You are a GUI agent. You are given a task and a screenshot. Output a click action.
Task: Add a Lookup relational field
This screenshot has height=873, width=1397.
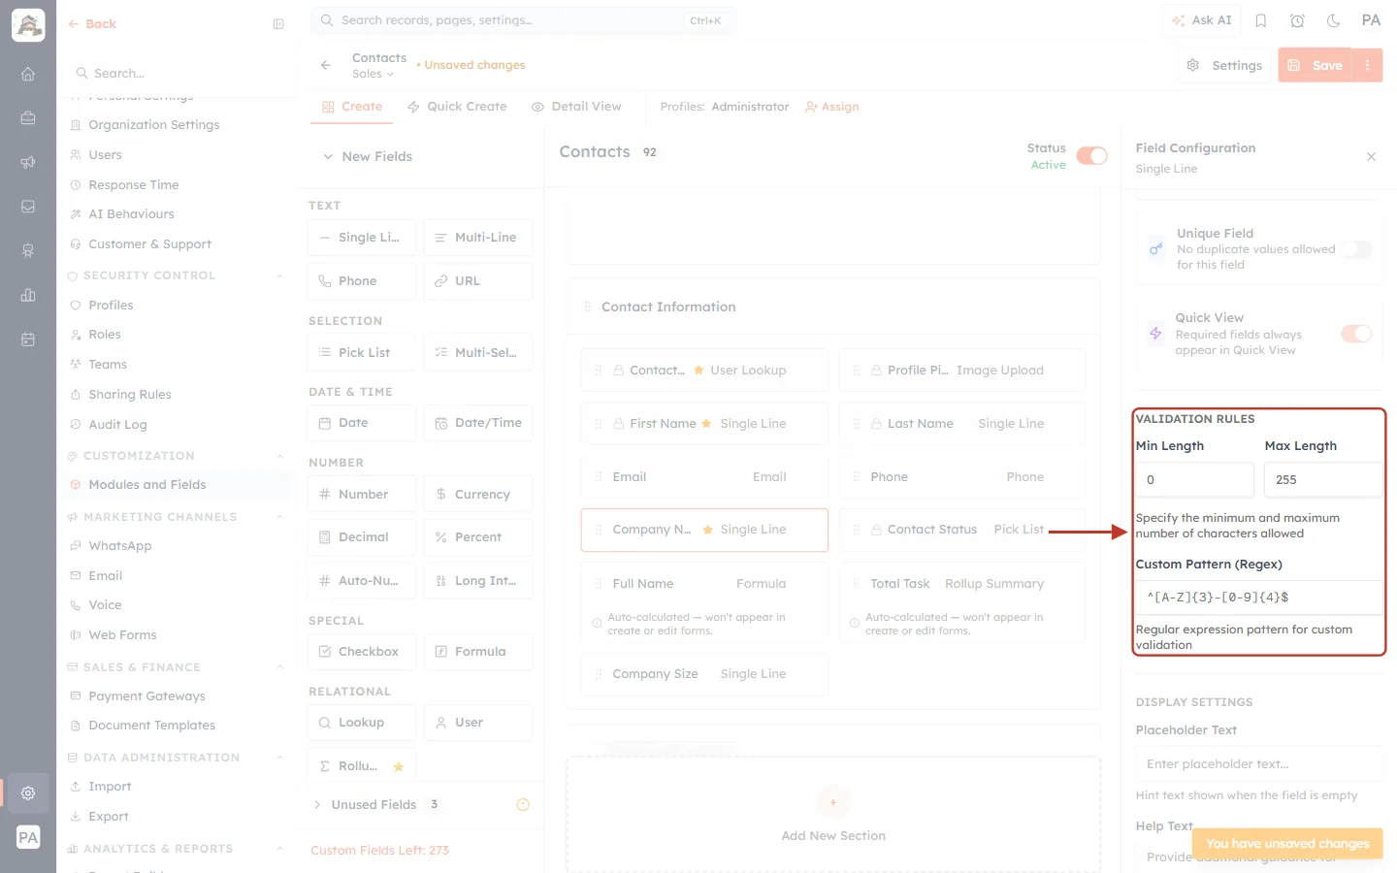[x=362, y=723]
